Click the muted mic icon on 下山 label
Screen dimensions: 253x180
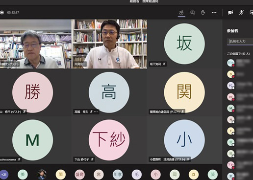coord(92,159)
